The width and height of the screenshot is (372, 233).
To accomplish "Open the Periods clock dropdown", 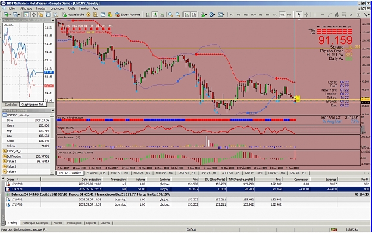I will point(212,15).
